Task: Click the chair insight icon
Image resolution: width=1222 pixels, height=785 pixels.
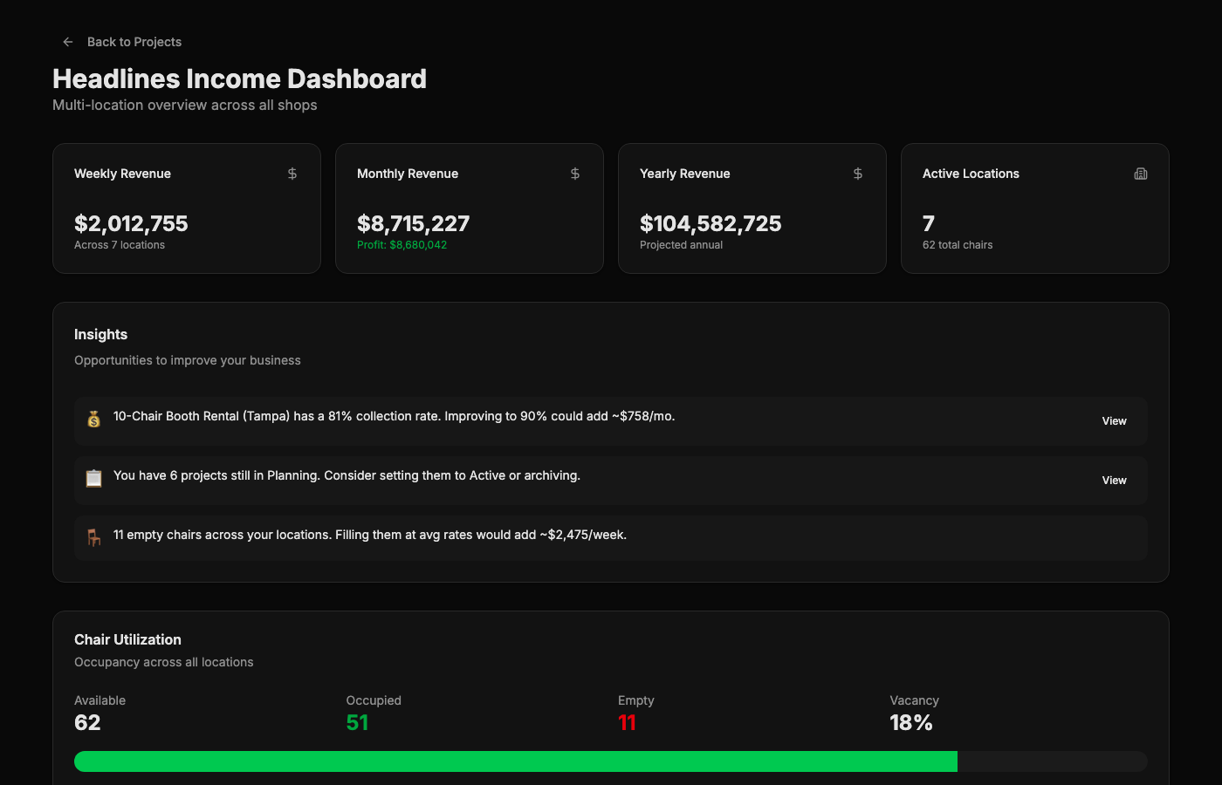Action: [94, 537]
